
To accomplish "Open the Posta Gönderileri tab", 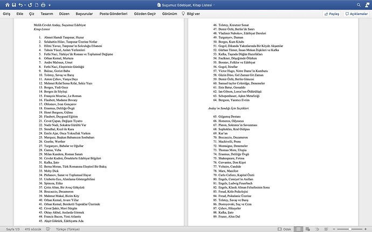I will point(113,14).
